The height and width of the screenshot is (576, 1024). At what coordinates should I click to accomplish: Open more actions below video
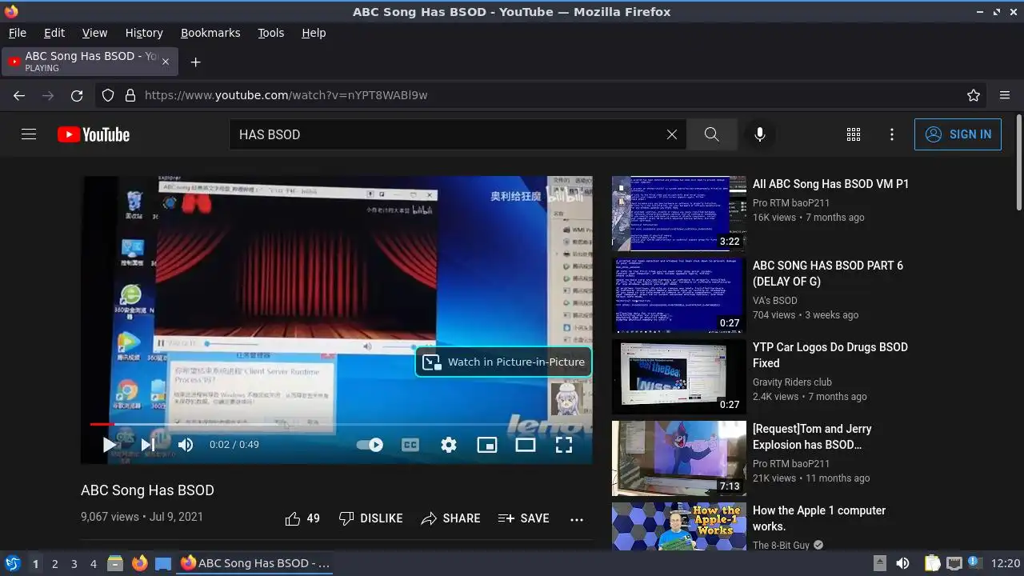click(577, 518)
